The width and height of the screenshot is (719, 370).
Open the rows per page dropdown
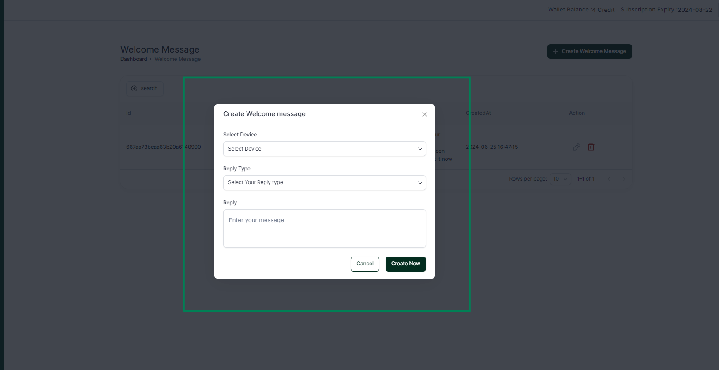(x=561, y=179)
